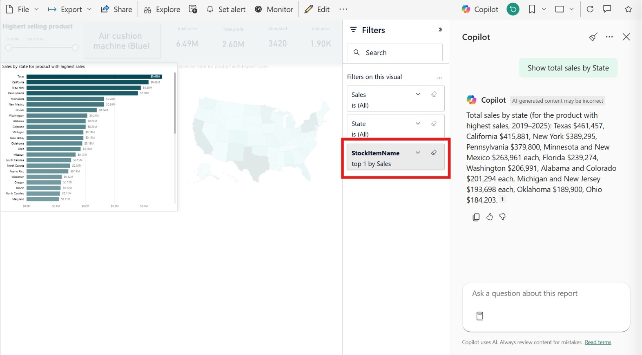Expand the StockItemName filter card
The image size is (642, 355).
pos(418,153)
